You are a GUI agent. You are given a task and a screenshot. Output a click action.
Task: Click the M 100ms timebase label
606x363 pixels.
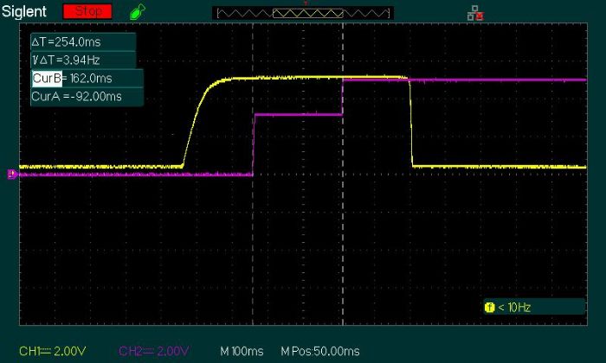(x=242, y=351)
